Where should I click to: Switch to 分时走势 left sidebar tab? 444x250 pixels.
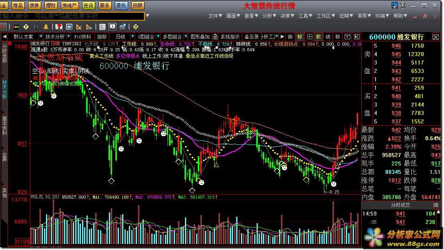pos(4,53)
